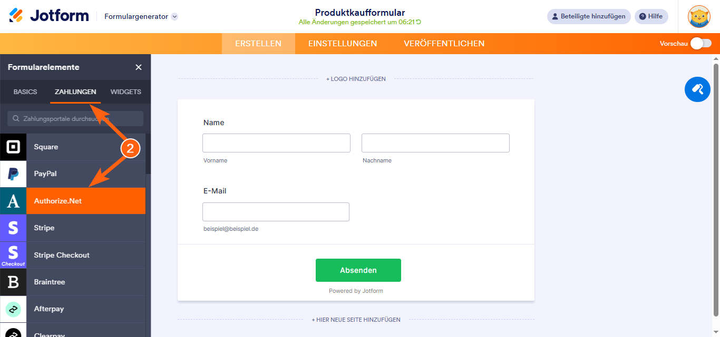Switch to the BASICS tab
The image size is (720, 337).
(x=24, y=91)
